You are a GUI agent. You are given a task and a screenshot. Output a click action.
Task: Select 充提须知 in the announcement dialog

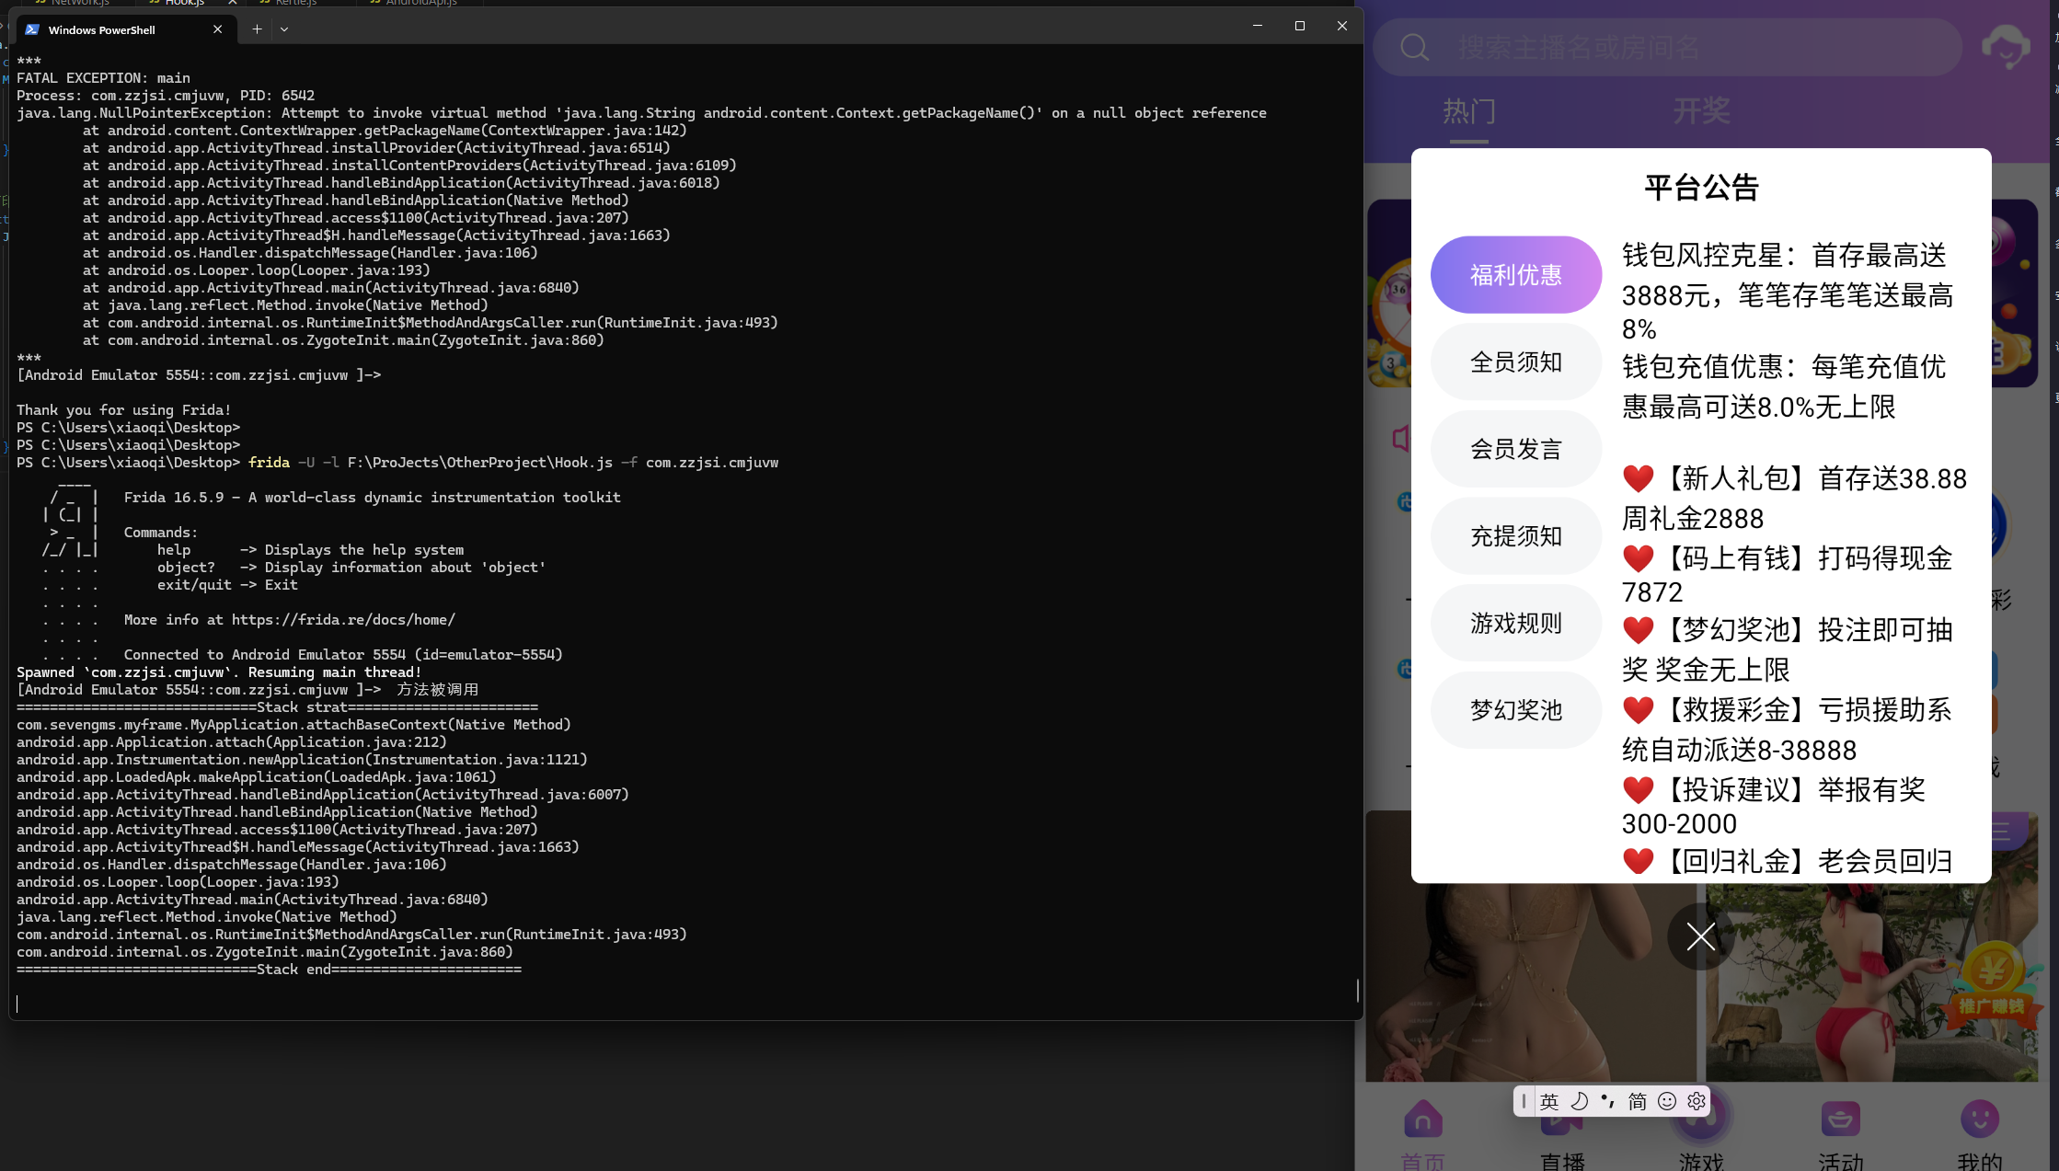click(x=1515, y=536)
